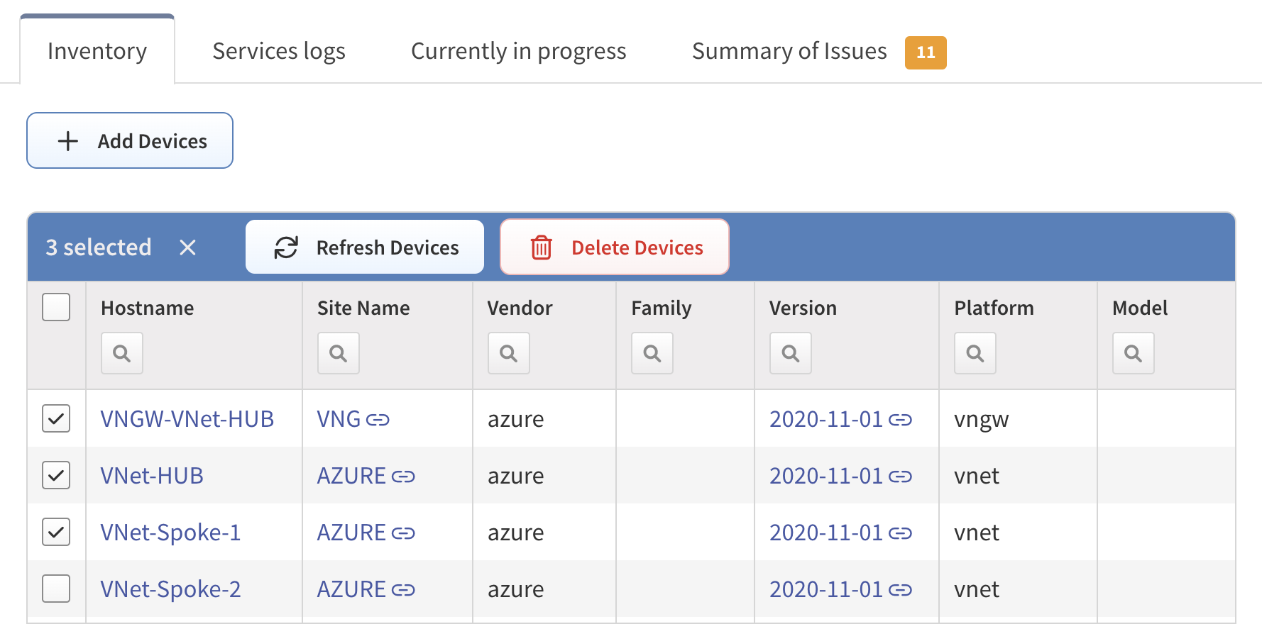Open the Site Name column search filter
This screenshot has height=624, width=1262.
click(x=339, y=353)
